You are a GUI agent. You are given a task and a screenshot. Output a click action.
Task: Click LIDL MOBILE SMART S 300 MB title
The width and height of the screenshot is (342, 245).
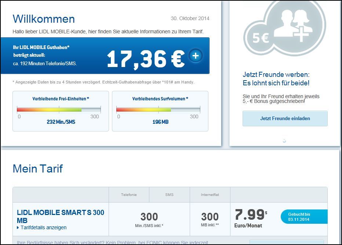coord(61,216)
